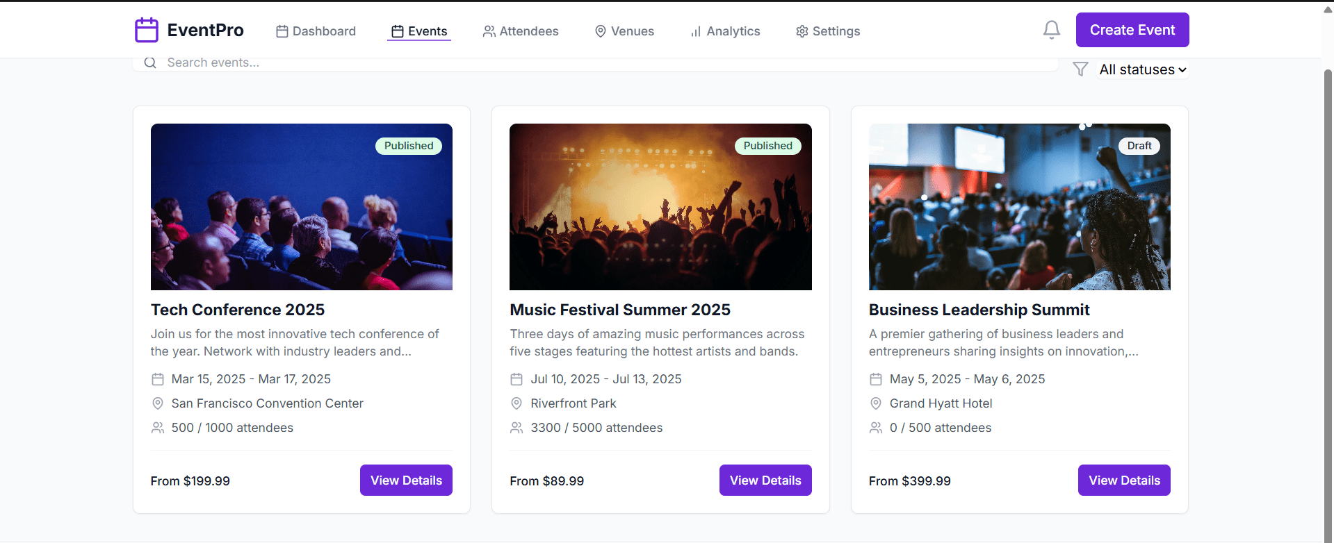The height and width of the screenshot is (543, 1334).
Task: View details for Tech Conference 2025
Action: 406,481
